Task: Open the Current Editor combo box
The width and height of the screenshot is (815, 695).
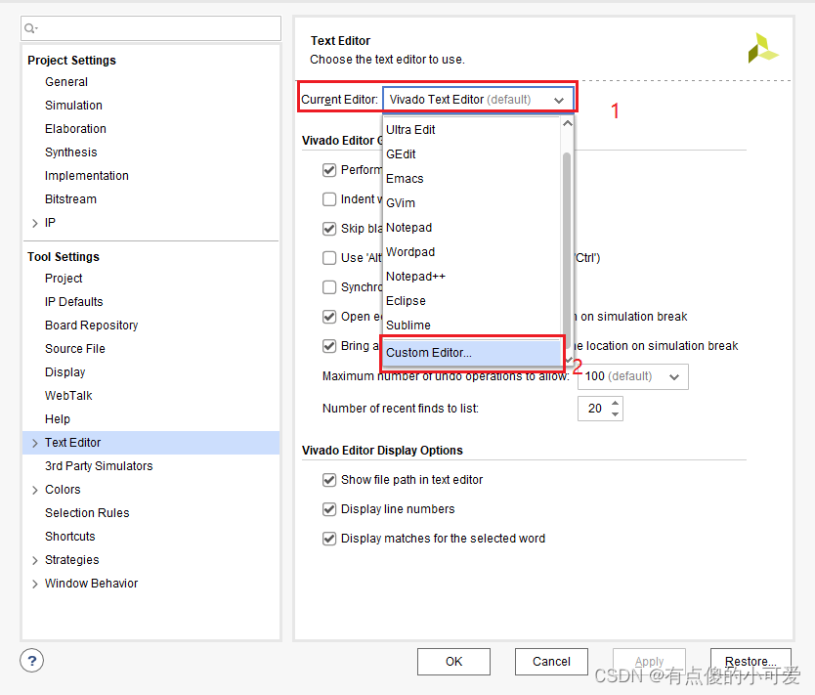Action: 478,100
